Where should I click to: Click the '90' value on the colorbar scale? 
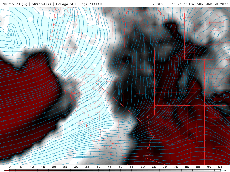(x=209, y=167)
